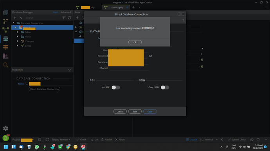
Task: Open the green B user account icon
Action: click(x=6, y=138)
